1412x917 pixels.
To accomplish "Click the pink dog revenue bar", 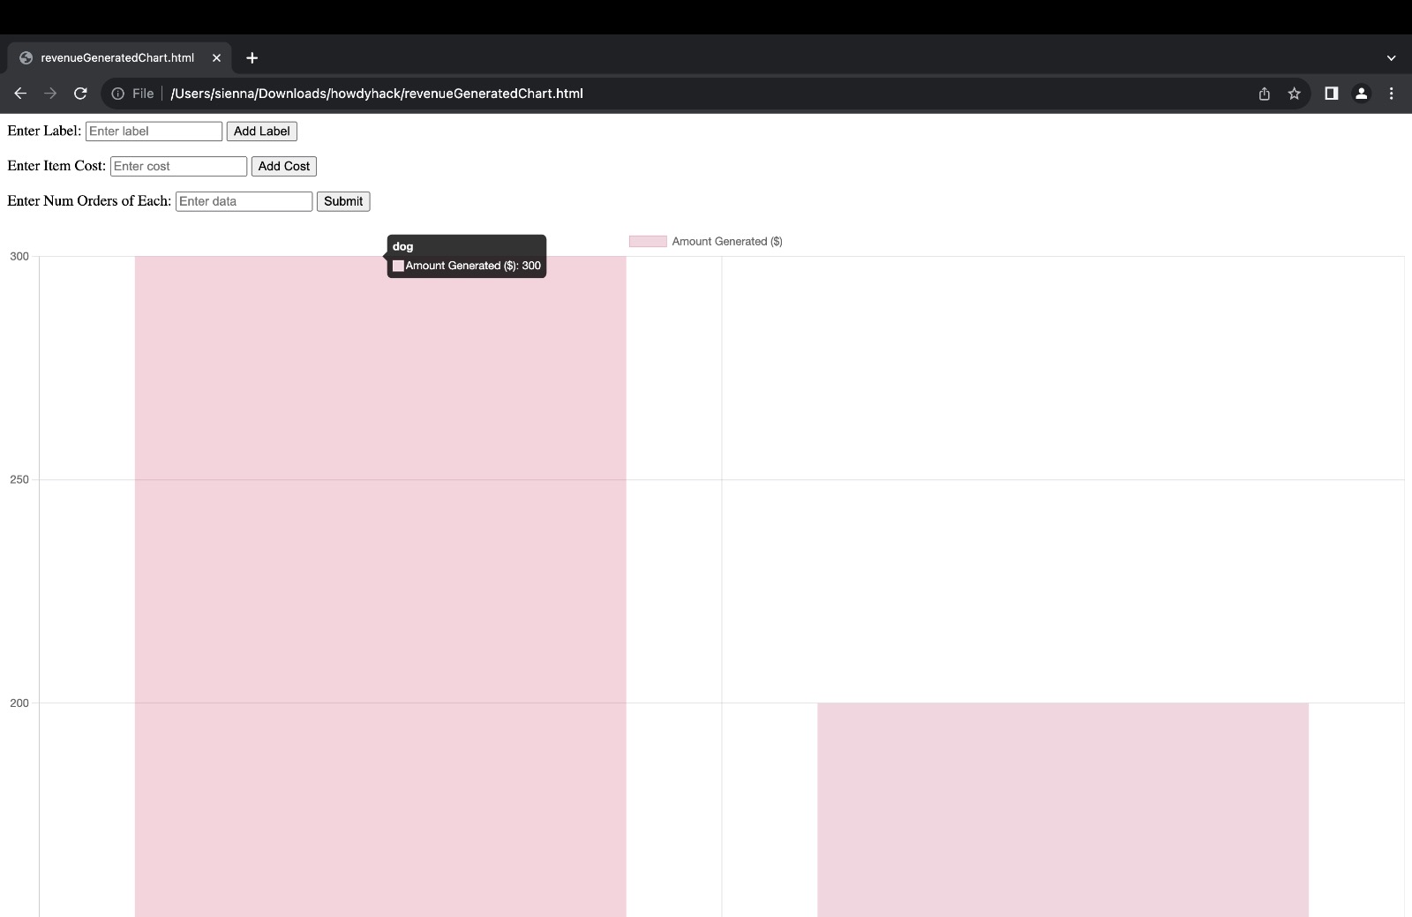I will [379, 574].
